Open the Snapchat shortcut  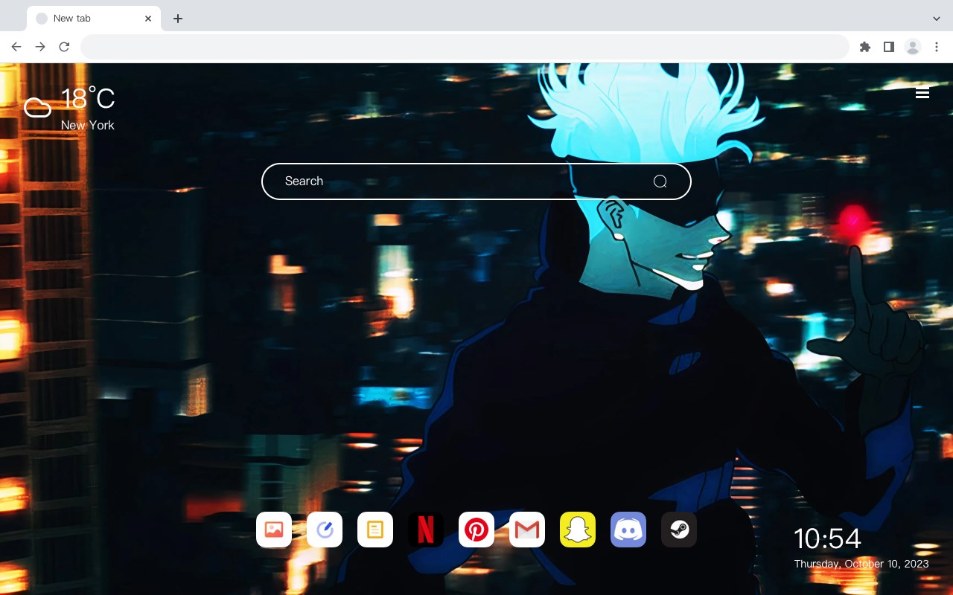(578, 530)
